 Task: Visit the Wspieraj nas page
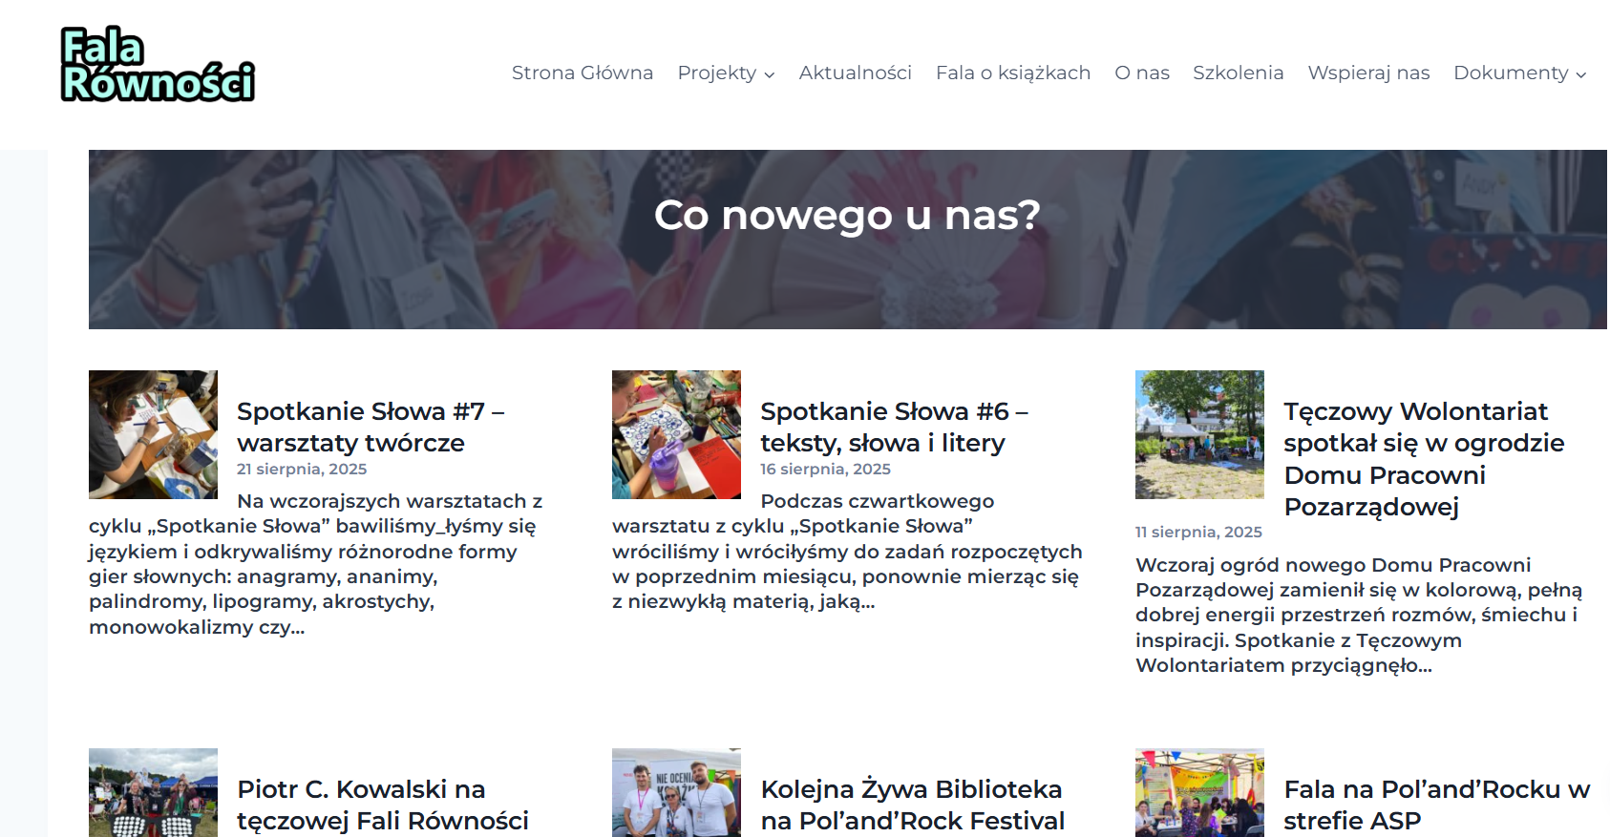pos(1368,73)
